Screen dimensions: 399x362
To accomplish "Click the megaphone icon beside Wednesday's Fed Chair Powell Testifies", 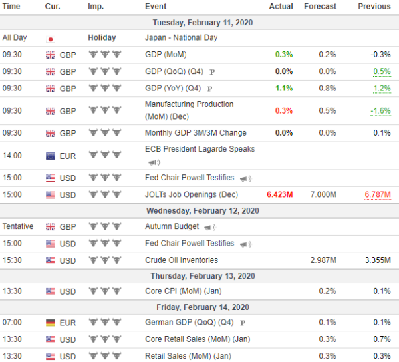I will (x=245, y=244).
